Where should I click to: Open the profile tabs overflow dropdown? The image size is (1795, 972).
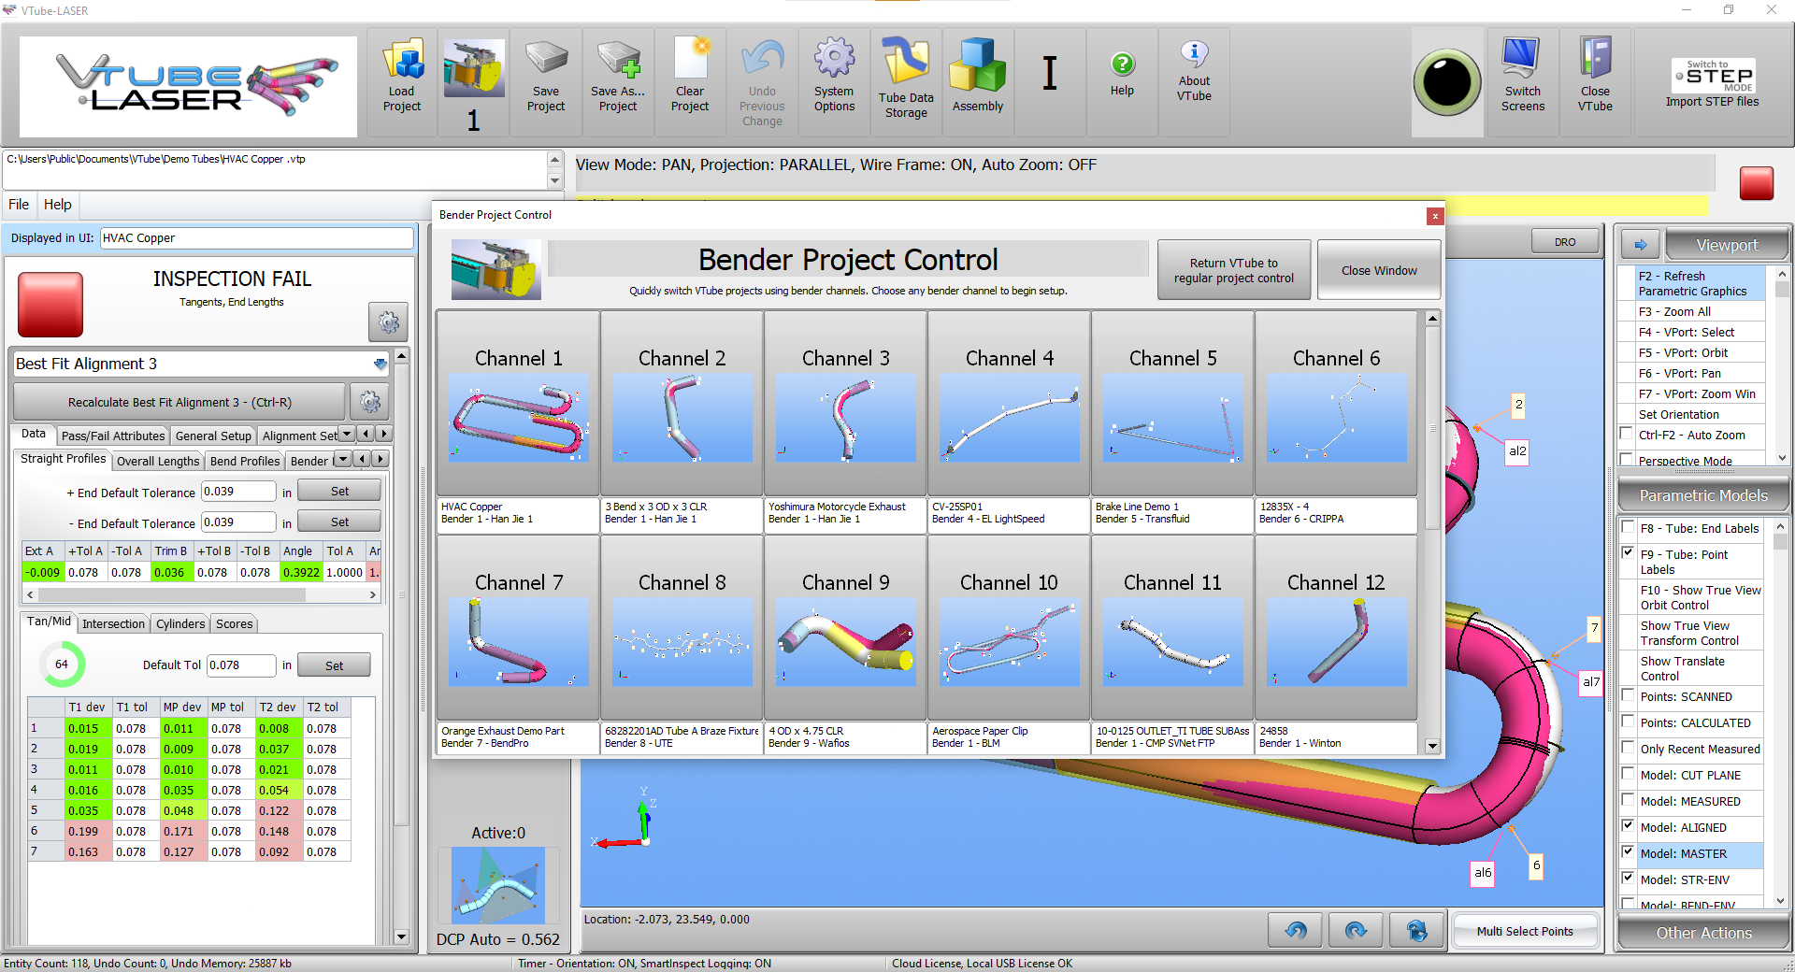pos(343,459)
